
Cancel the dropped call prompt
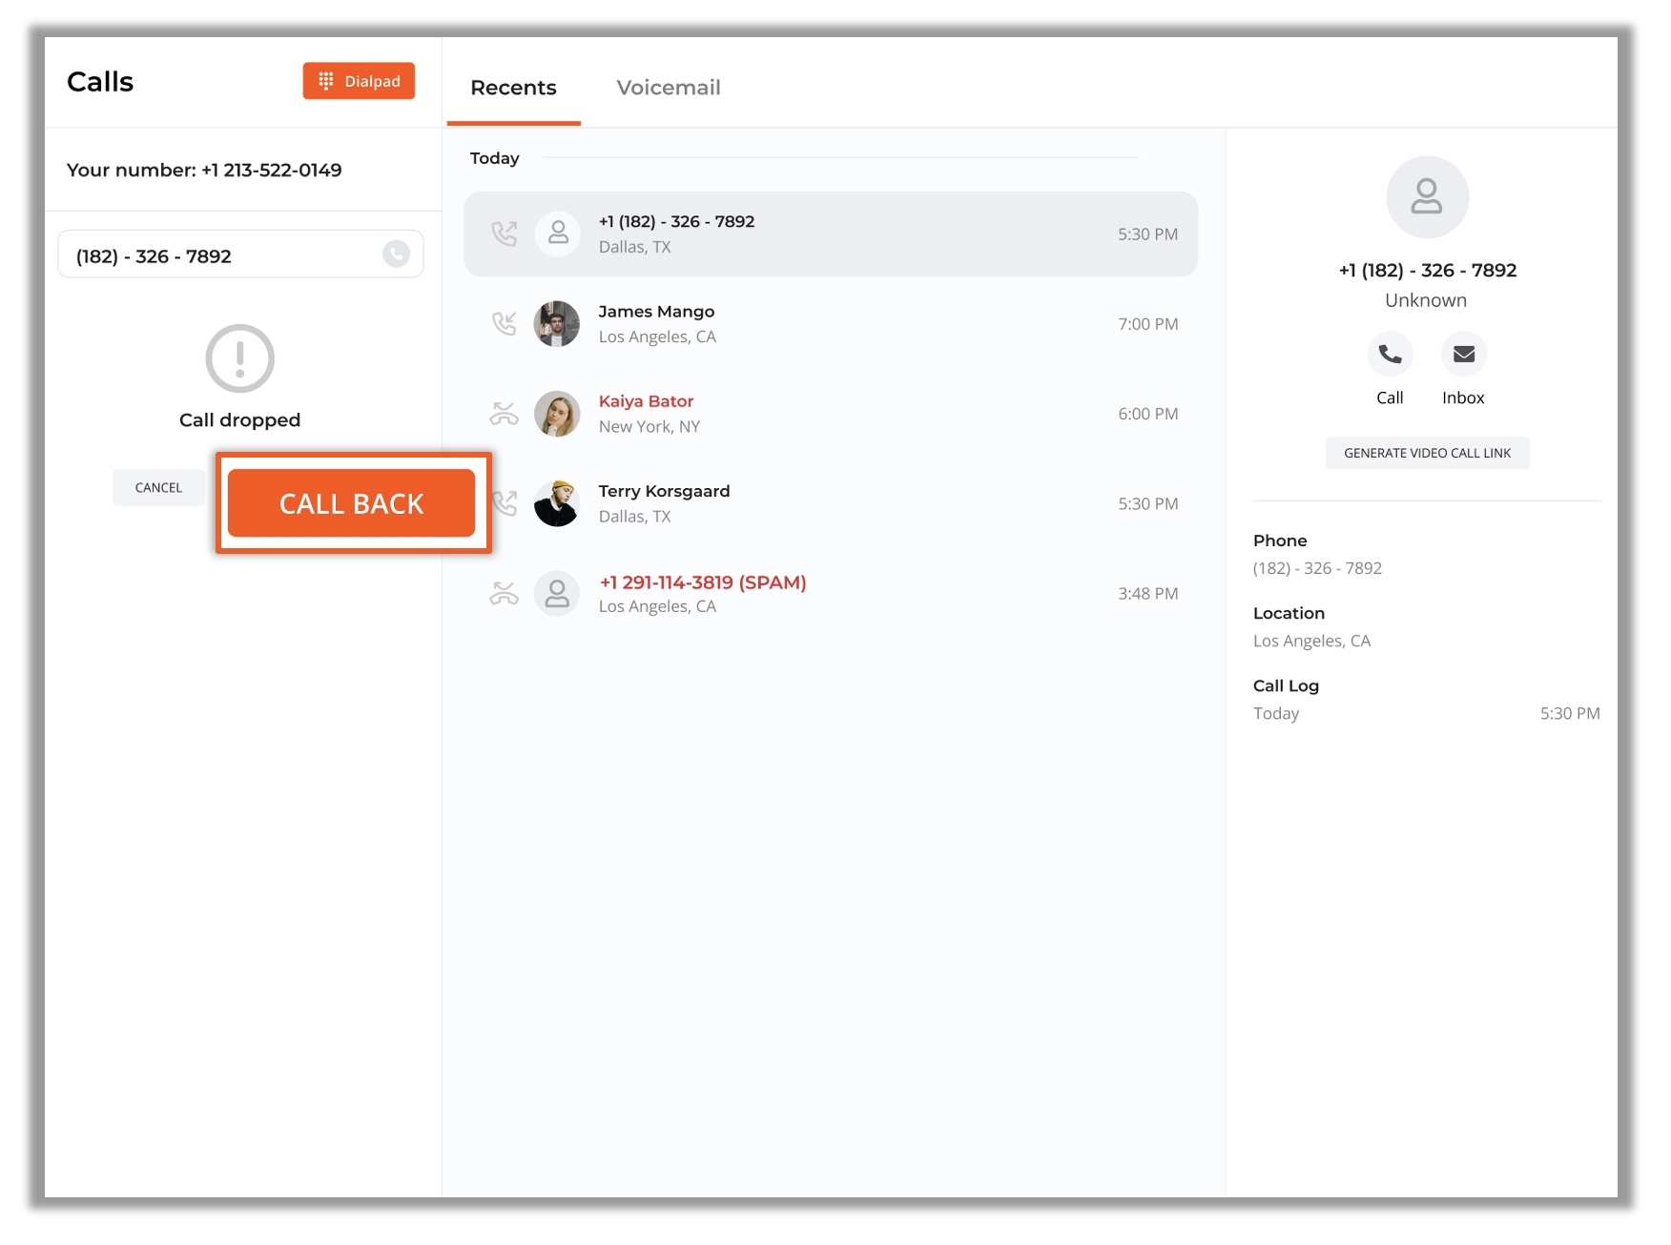158,487
